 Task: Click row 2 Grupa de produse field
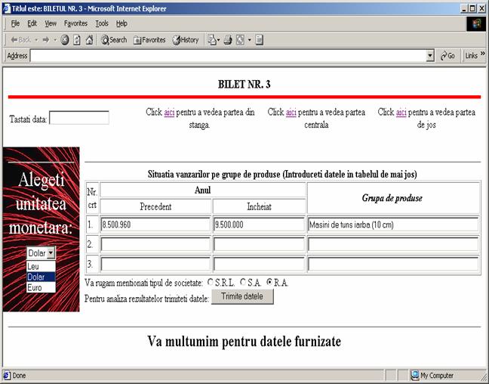click(393, 244)
